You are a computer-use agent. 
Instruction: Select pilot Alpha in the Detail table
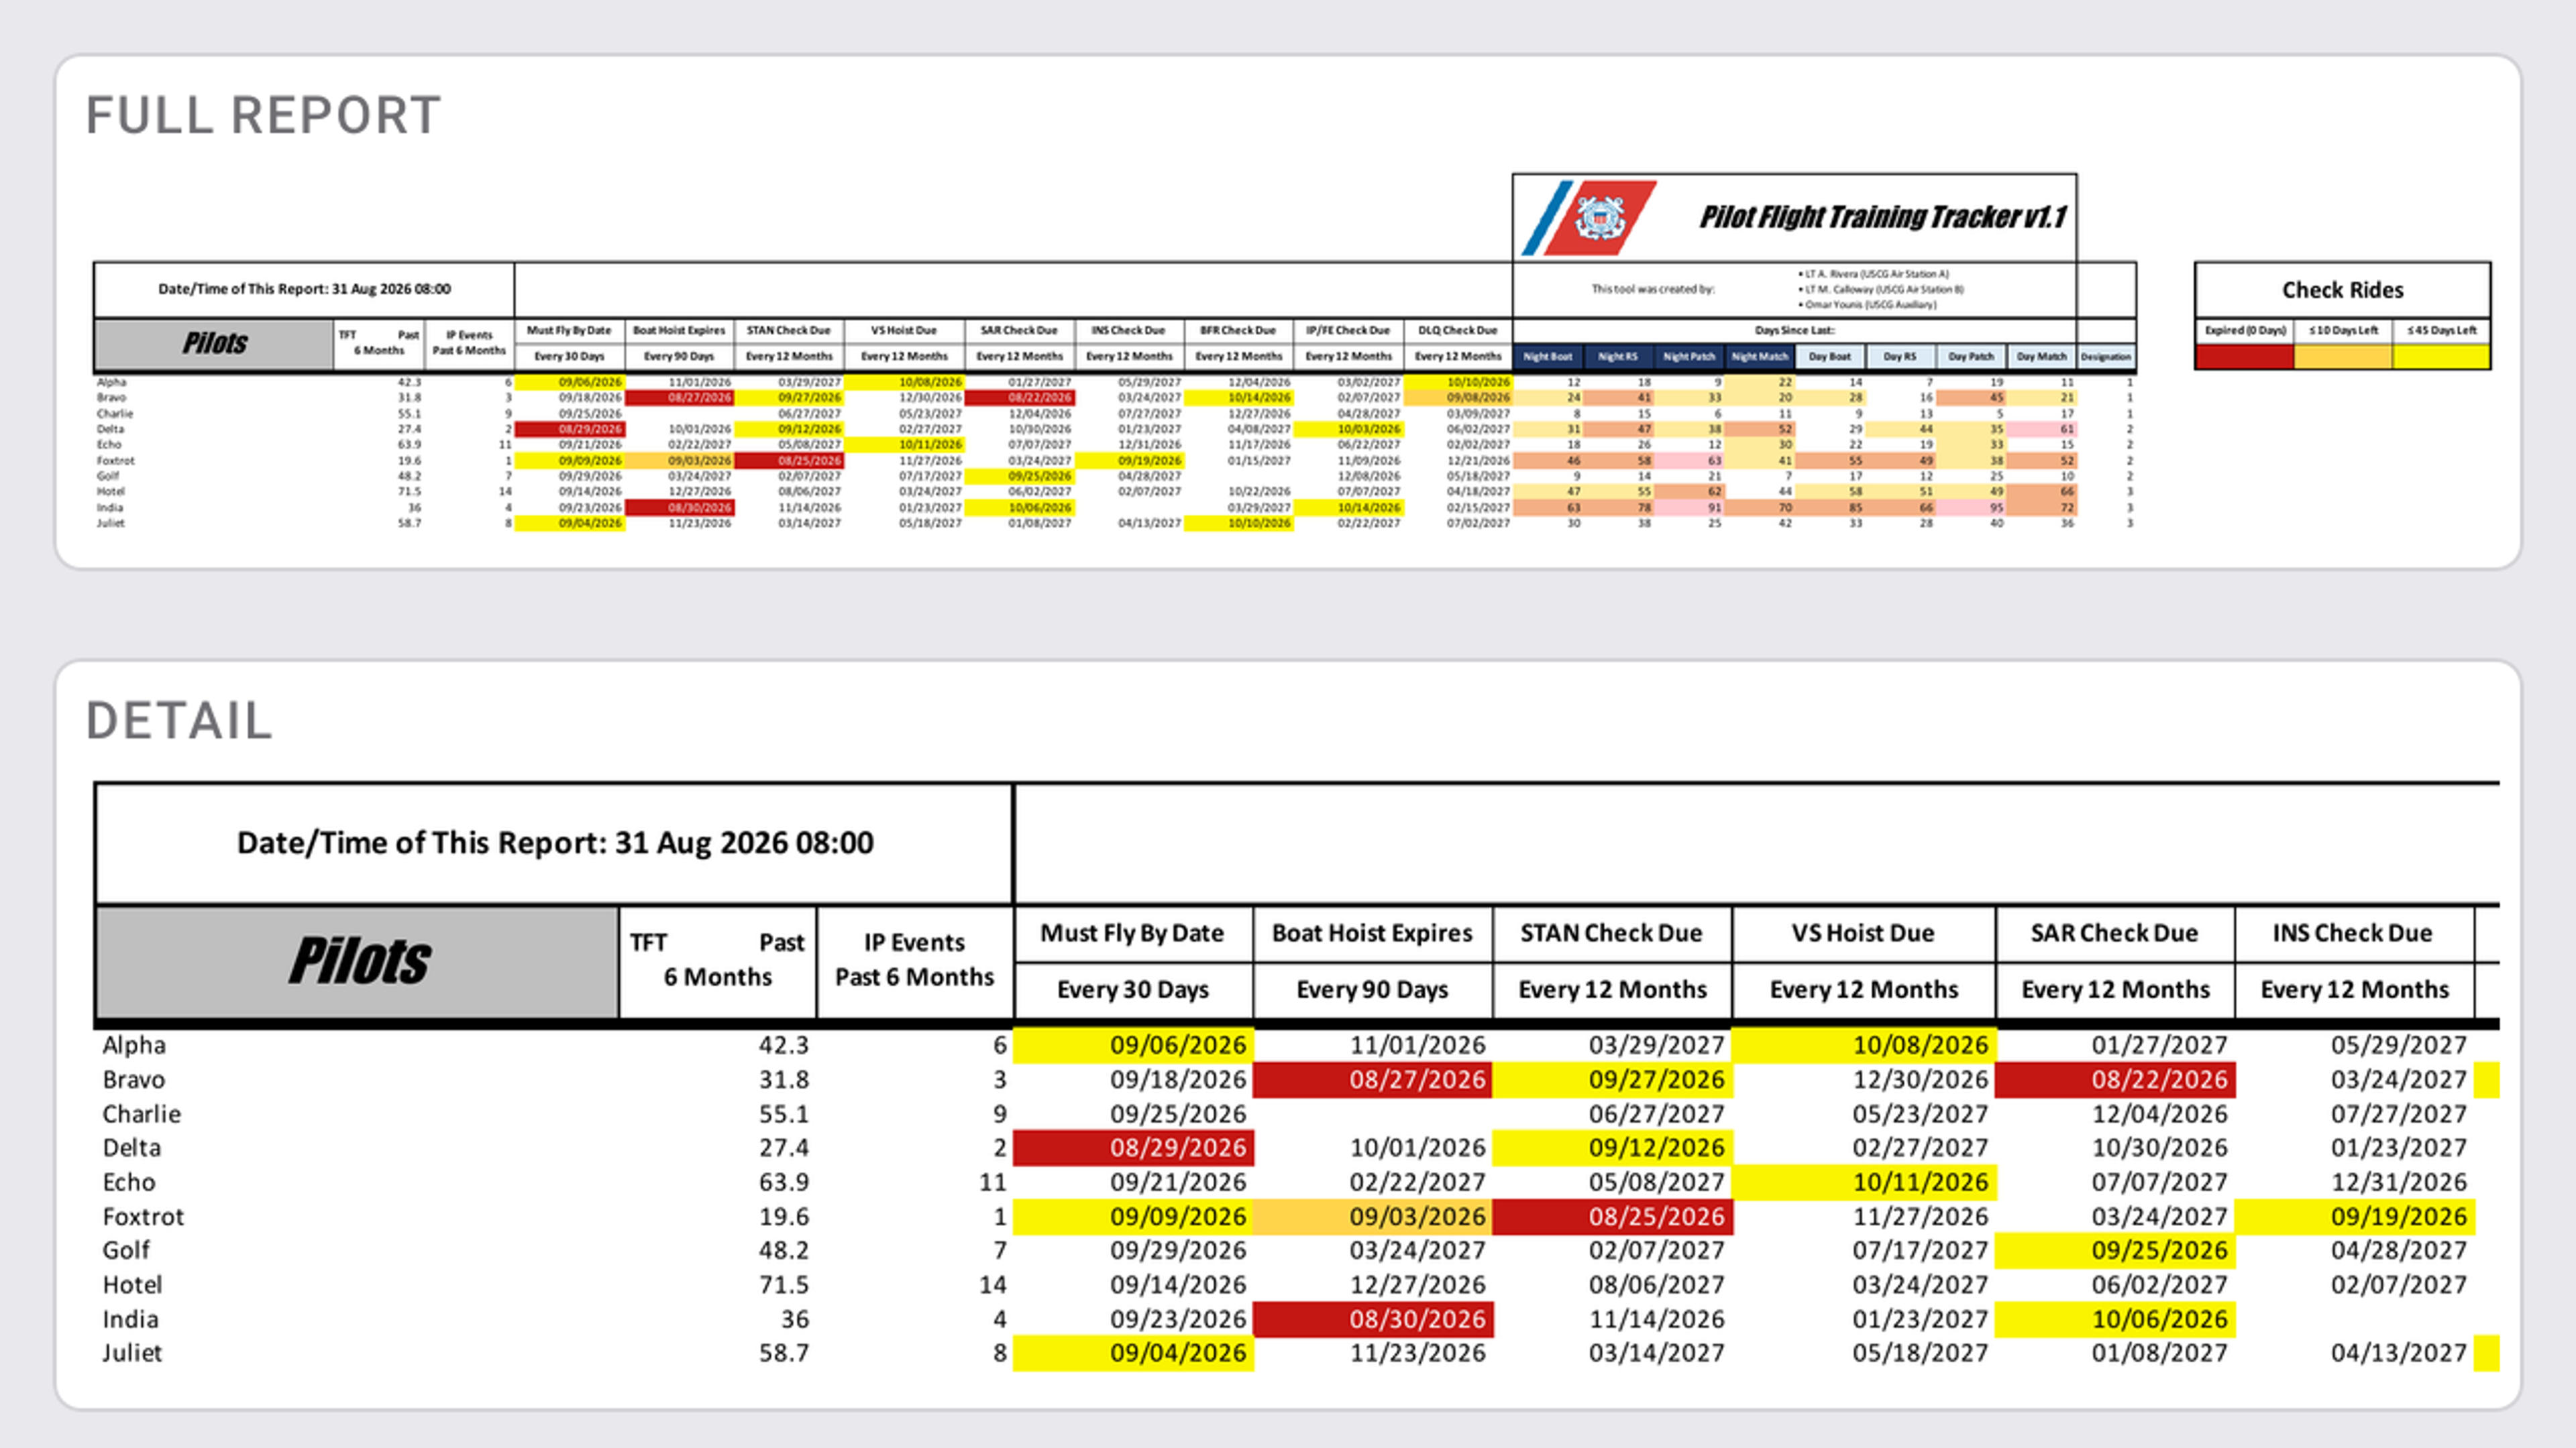[134, 1045]
